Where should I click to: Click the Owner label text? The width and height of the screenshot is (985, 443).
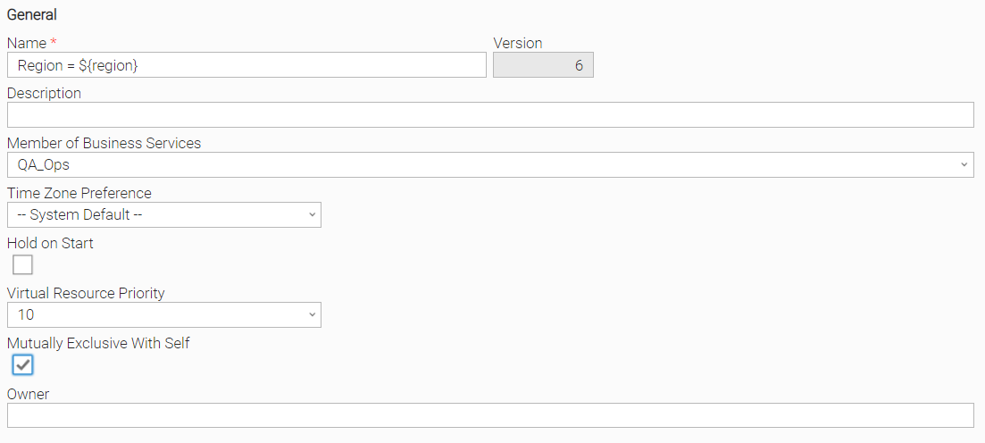(x=28, y=394)
